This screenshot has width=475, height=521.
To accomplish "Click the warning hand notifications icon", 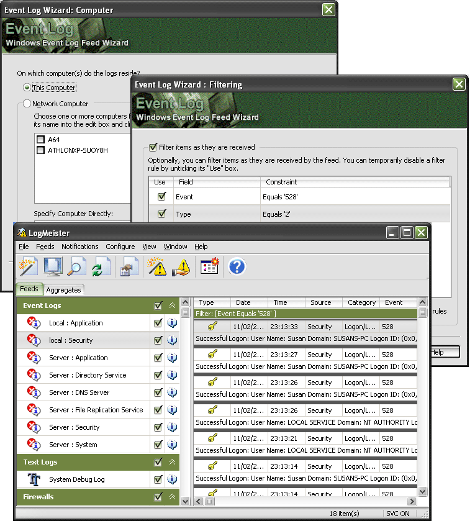I will click(x=181, y=268).
